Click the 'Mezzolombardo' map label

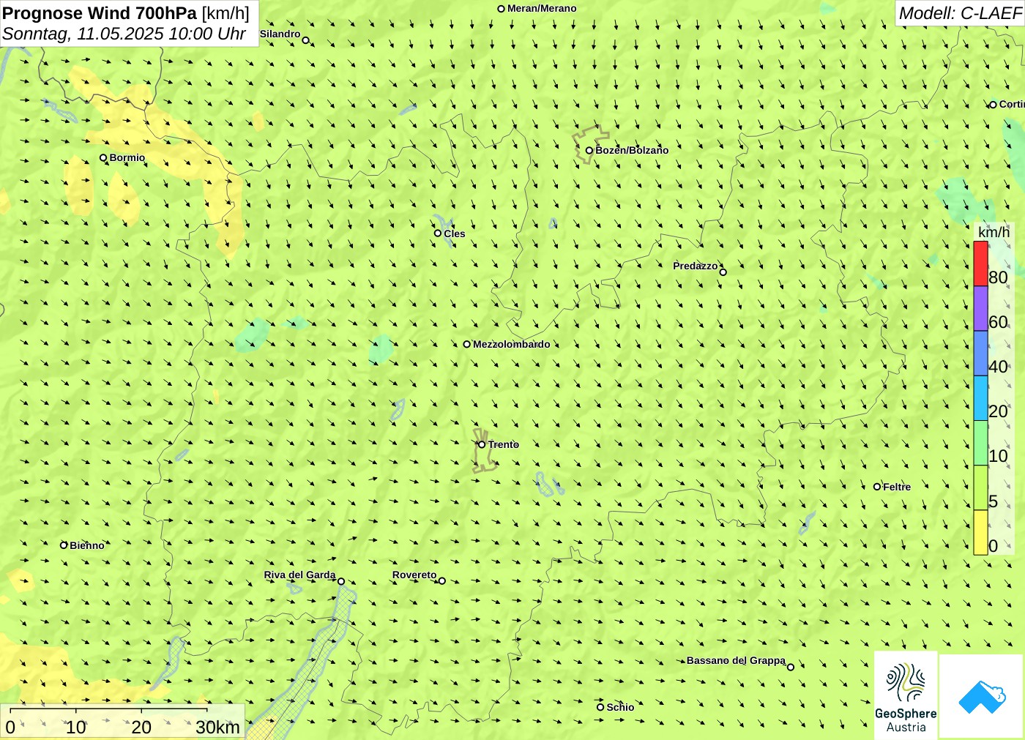[x=511, y=344]
